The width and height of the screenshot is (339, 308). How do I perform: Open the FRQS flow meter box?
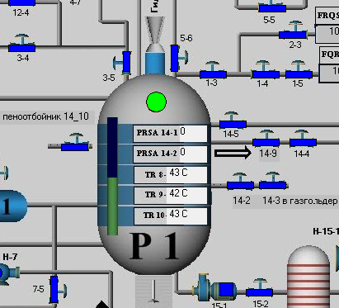(x=327, y=26)
